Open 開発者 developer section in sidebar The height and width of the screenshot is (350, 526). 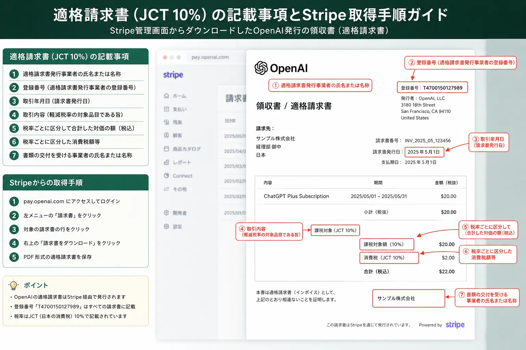[x=175, y=213]
